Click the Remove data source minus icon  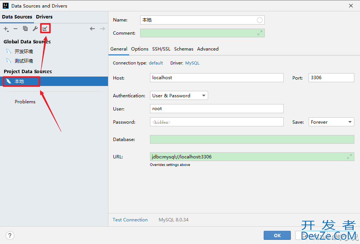point(15,29)
